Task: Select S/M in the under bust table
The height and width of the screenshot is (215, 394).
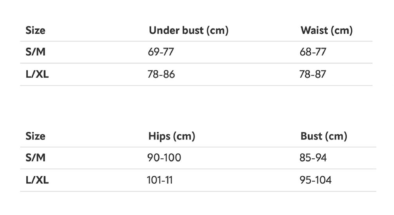Action: [35, 52]
